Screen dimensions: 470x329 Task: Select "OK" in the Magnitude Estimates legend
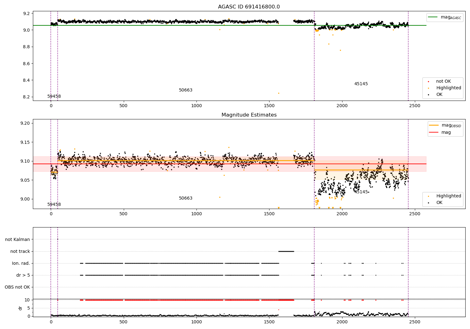coord(439,203)
